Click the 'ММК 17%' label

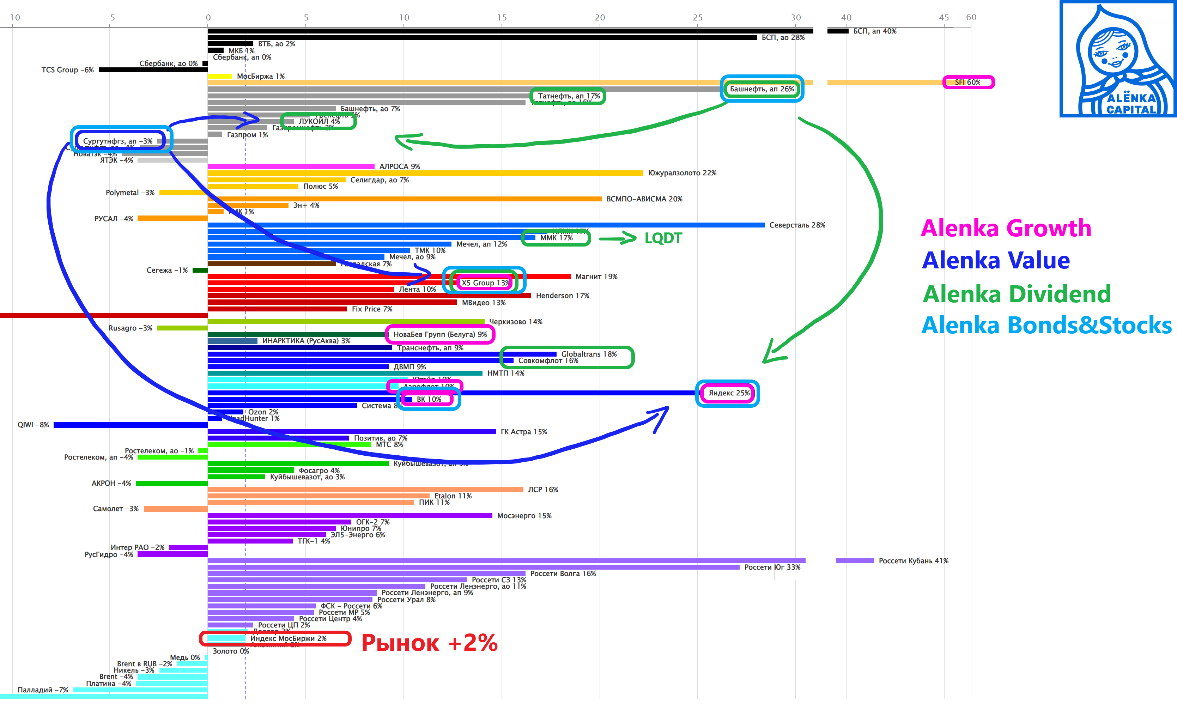coord(557,238)
